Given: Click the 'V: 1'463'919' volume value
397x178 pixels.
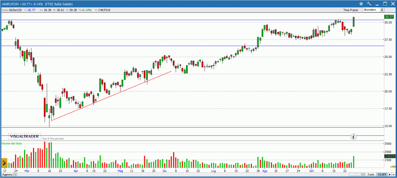Looking at the screenshot, I should pos(102,10).
